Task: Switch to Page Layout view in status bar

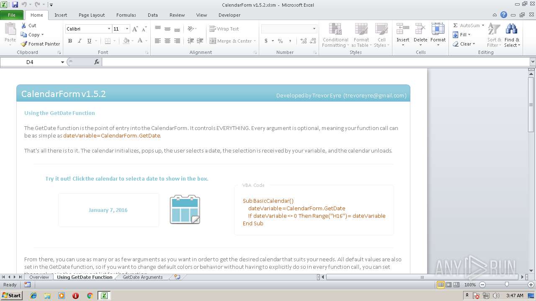Action: tap(448, 285)
